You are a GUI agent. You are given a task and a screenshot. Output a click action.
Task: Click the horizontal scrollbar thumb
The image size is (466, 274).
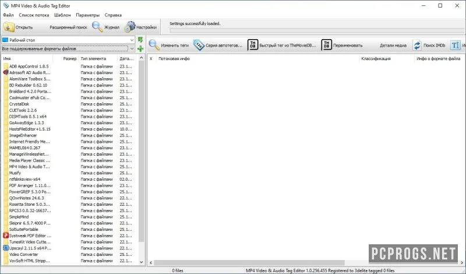point(249,263)
